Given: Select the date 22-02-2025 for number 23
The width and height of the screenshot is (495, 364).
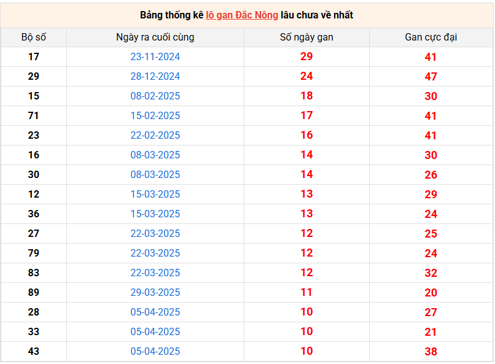Looking at the screenshot, I should 155,136.
